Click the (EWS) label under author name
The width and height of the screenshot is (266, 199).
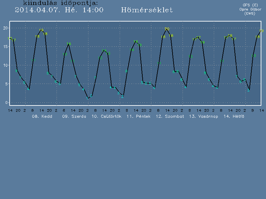[x=250, y=14]
